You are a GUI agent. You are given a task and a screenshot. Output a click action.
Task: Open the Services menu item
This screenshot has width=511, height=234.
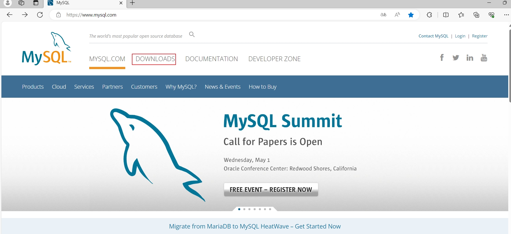[x=84, y=87]
